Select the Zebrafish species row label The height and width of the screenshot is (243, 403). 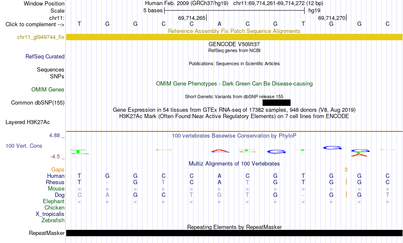(x=53, y=221)
